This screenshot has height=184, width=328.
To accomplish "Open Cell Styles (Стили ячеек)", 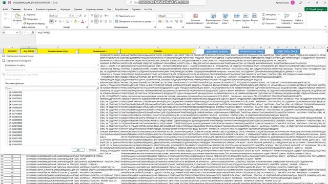I will click(x=225, y=19).
